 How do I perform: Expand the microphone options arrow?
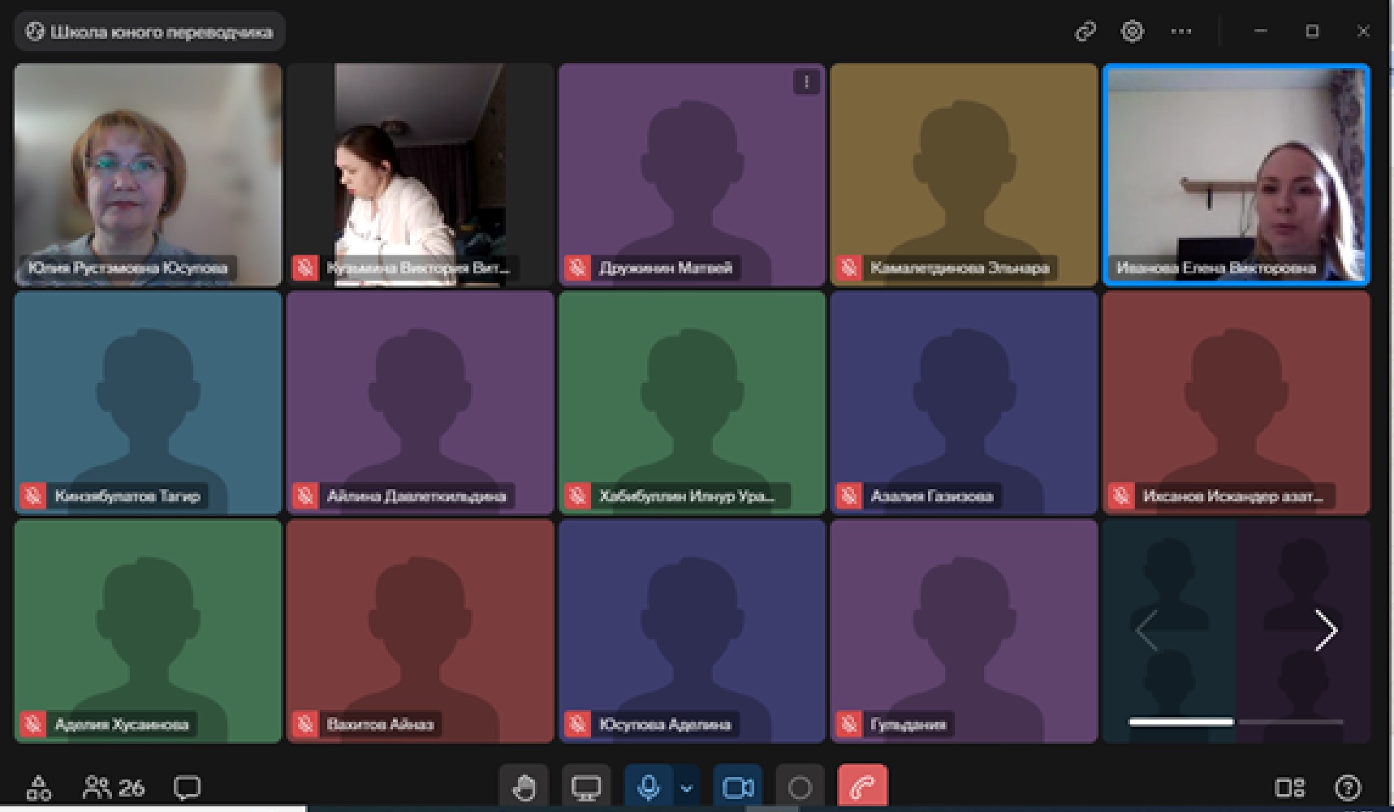pyautogui.click(x=687, y=788)
